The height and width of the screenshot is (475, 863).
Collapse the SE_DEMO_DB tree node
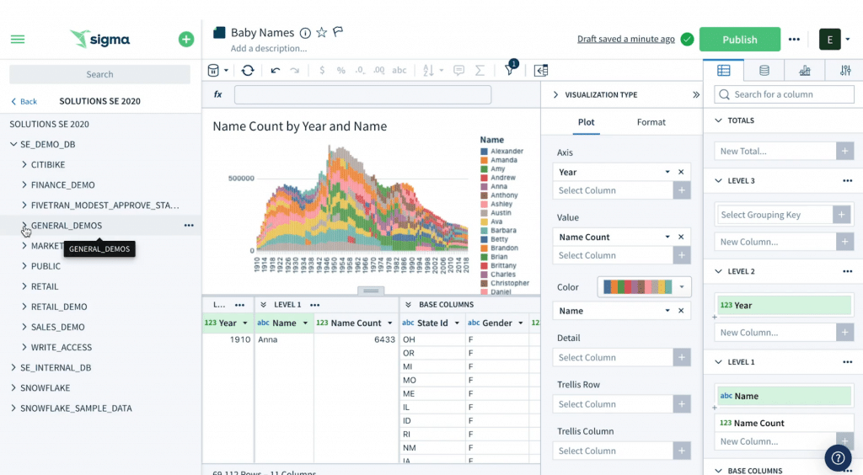[x=13, y=144]
